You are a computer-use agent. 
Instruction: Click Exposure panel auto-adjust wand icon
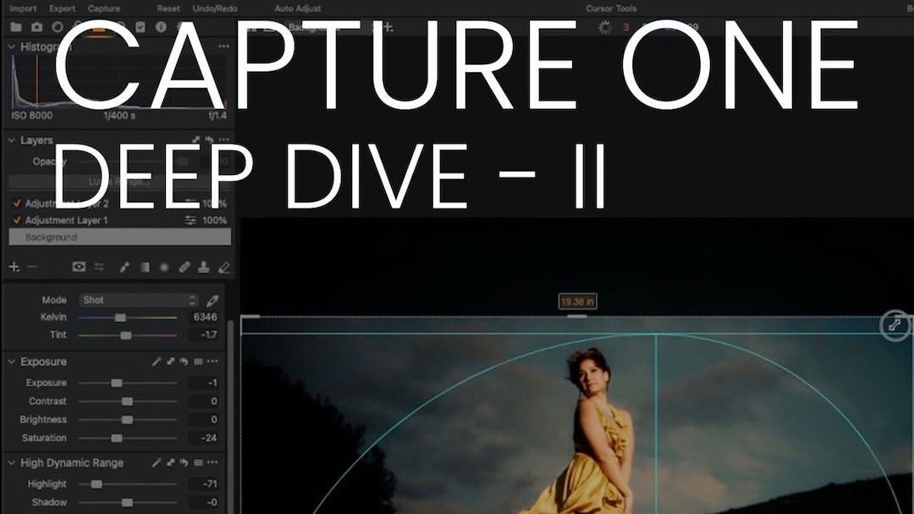pos(157,362)
